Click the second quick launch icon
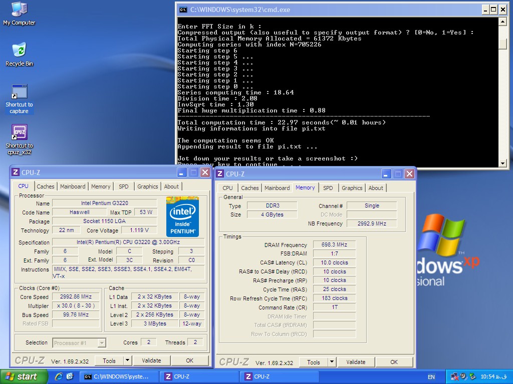Image resolution: width=513 pixels, height=384 pixels. point(70,376)
